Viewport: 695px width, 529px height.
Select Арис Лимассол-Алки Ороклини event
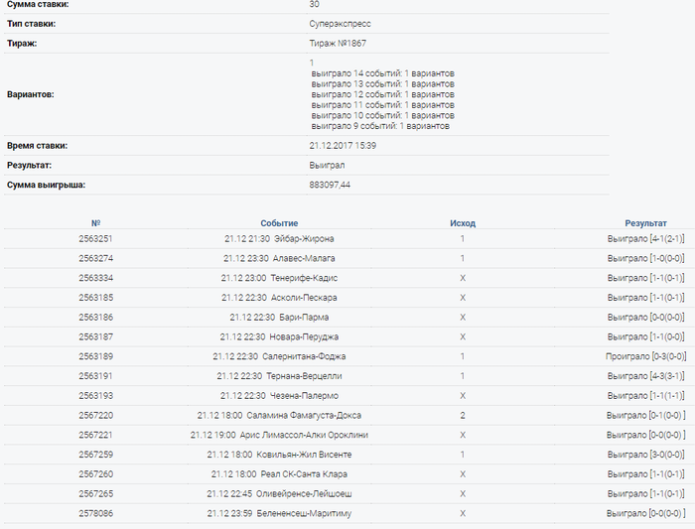click(x=279, y=435)
